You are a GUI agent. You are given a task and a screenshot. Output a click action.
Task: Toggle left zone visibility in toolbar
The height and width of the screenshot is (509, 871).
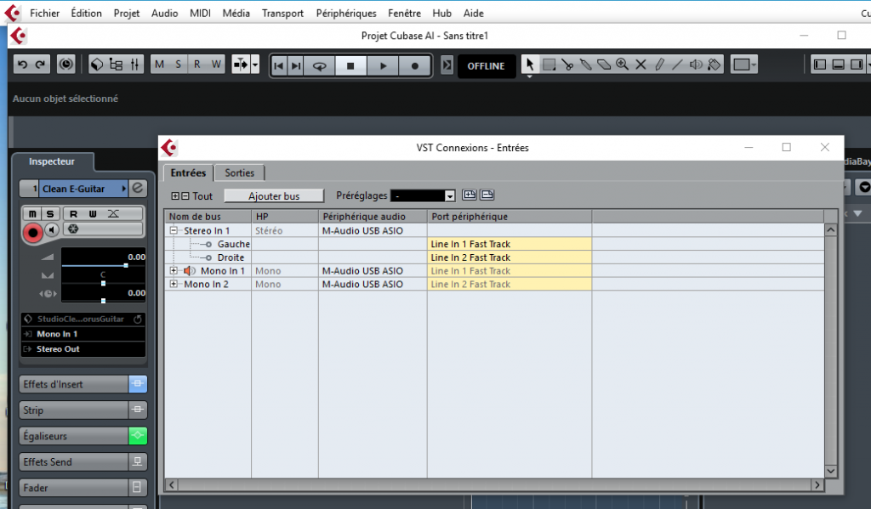click(x=820, y=65)
